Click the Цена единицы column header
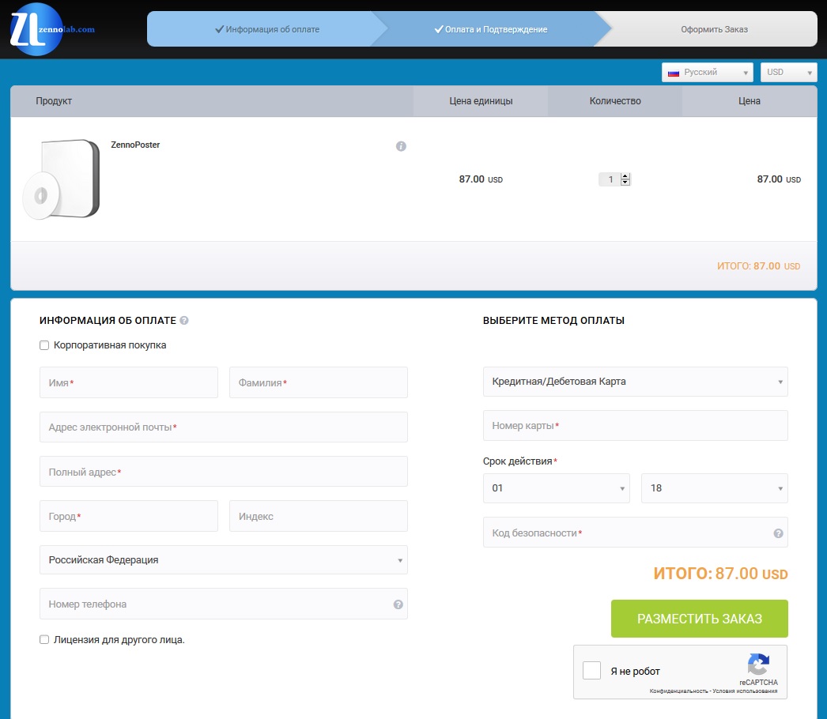Viewport: 827px width, 719px height. point(481,100)
